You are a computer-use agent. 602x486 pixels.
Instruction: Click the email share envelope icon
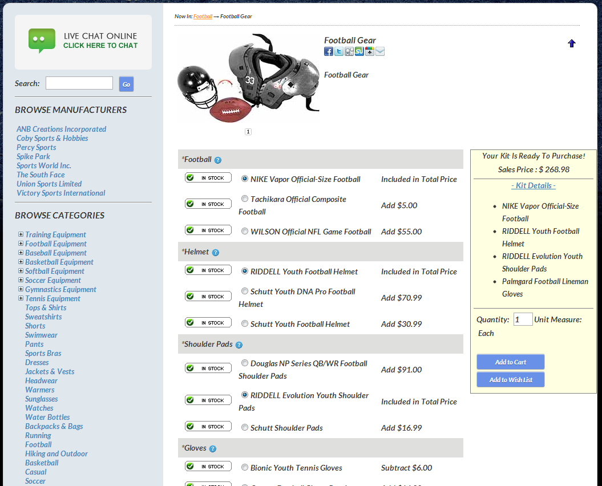(x=380, y=51)
